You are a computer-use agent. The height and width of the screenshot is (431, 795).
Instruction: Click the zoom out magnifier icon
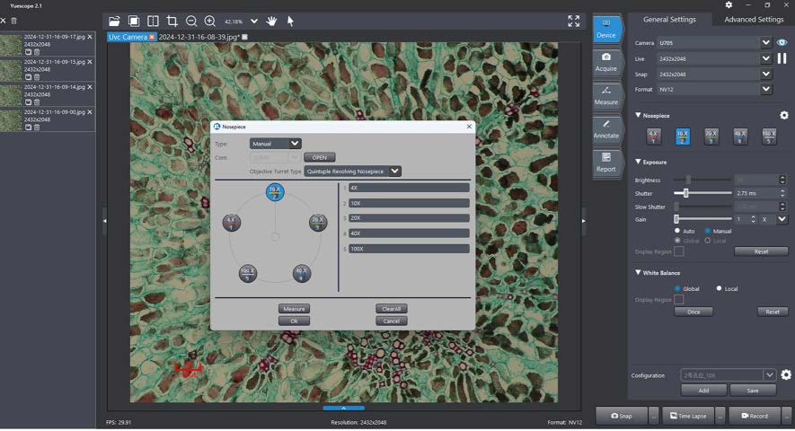pos(191,21)
